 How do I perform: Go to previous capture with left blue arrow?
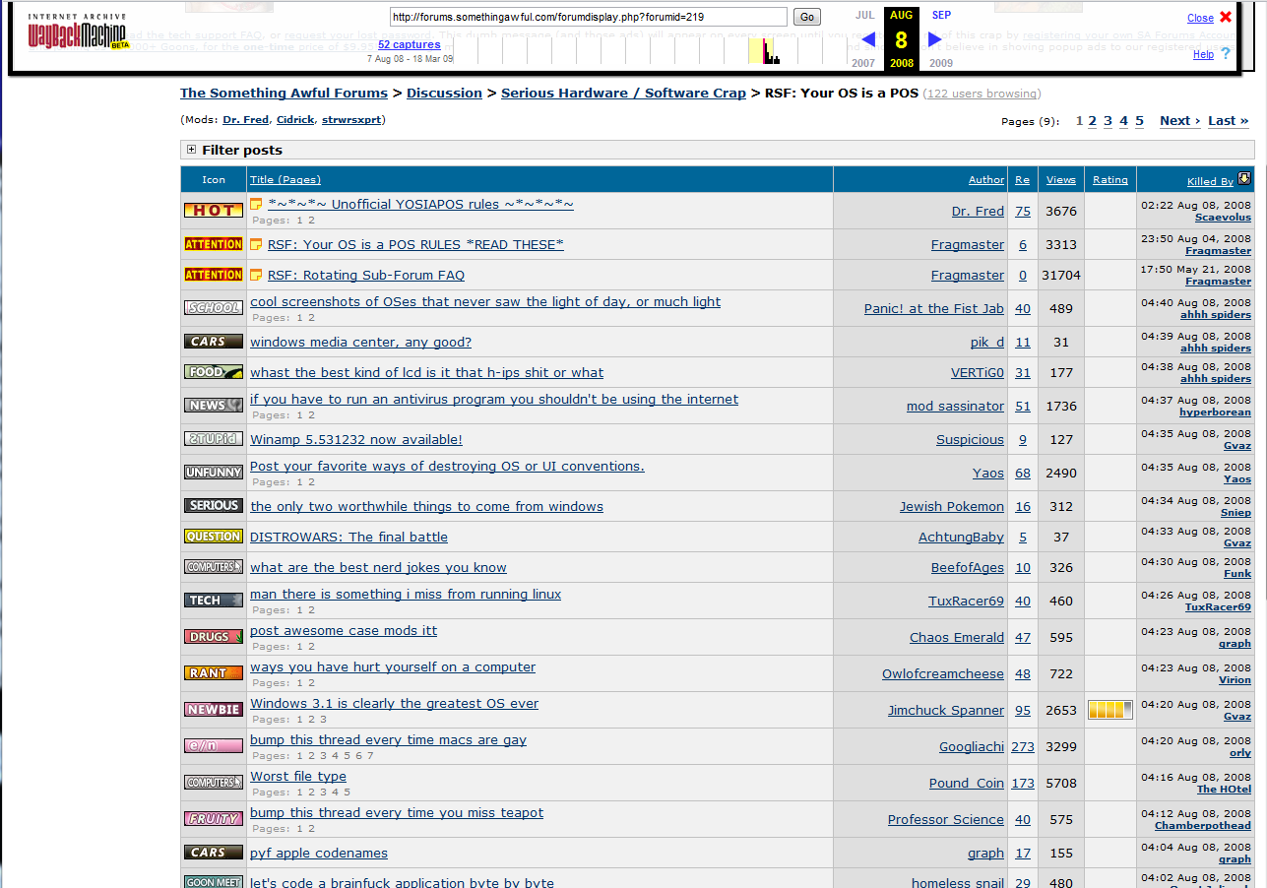coord(868,39)
